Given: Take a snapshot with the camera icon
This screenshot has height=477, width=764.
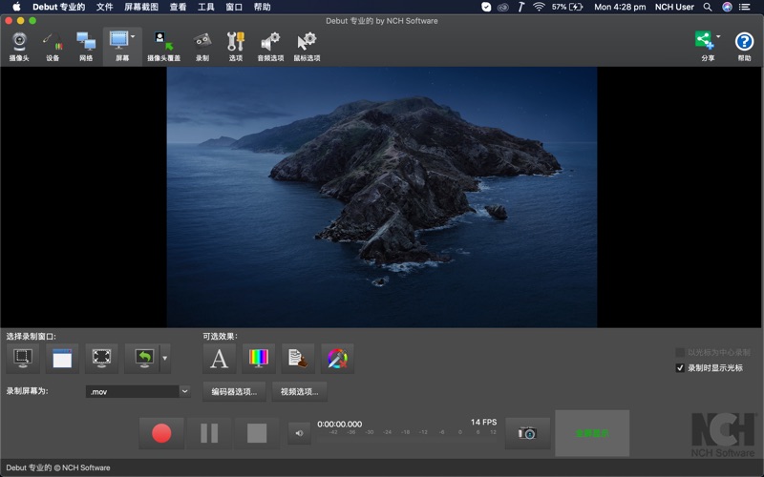Looking at the screenshot, I should [527, 433].
